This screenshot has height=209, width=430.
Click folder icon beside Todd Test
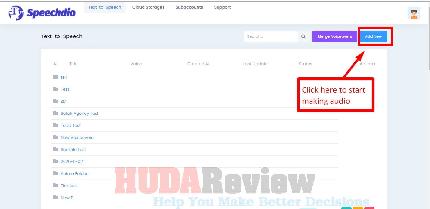(56, 125)
